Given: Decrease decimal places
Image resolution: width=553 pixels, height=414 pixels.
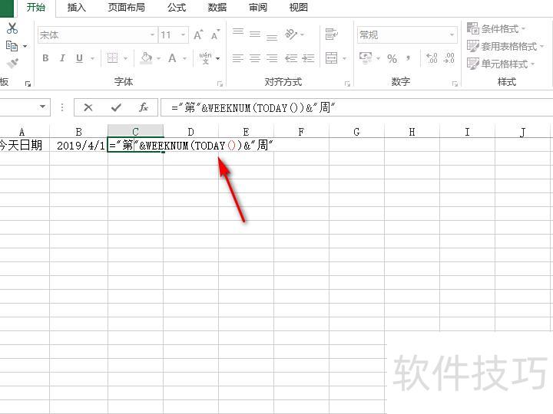Looking at the screenshot, I should [449, 58].
